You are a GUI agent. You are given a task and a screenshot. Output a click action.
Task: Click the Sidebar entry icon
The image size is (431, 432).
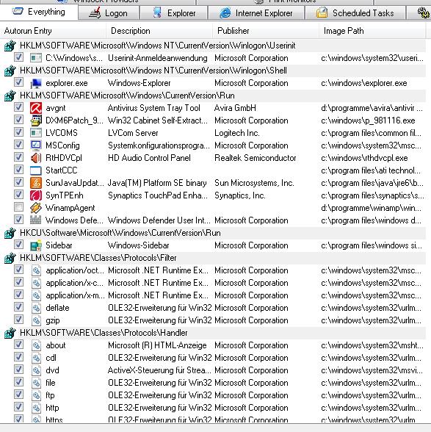[x=36, y=245]
